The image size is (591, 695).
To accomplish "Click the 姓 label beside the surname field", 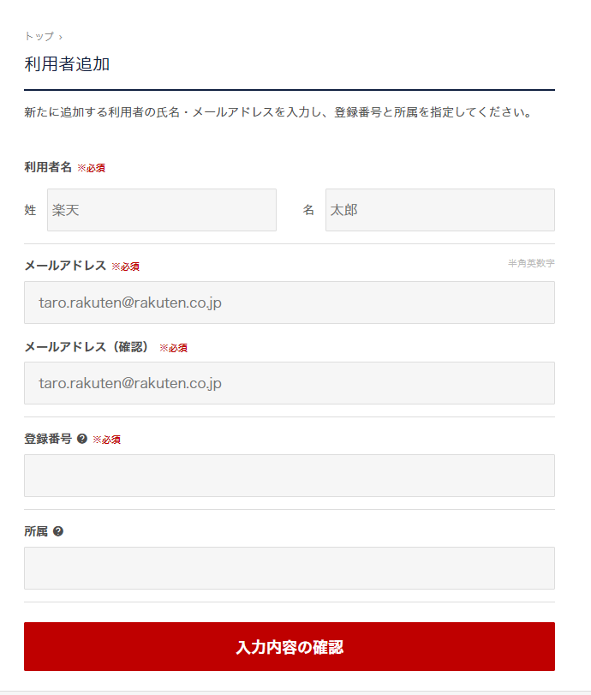I will (30, 210).
